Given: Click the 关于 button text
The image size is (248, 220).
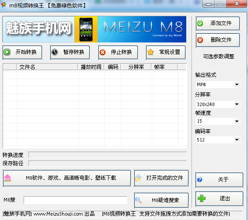Looking at the screenshot, I should [x=223, y=180].
